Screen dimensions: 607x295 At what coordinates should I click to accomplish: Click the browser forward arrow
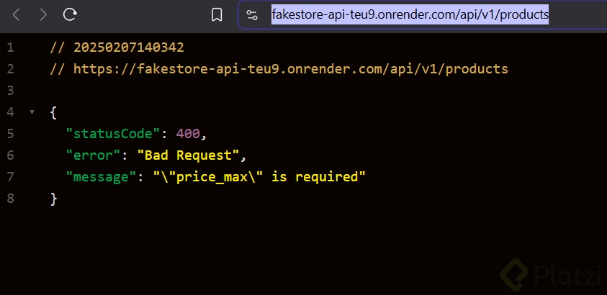(x=44, y=14)
